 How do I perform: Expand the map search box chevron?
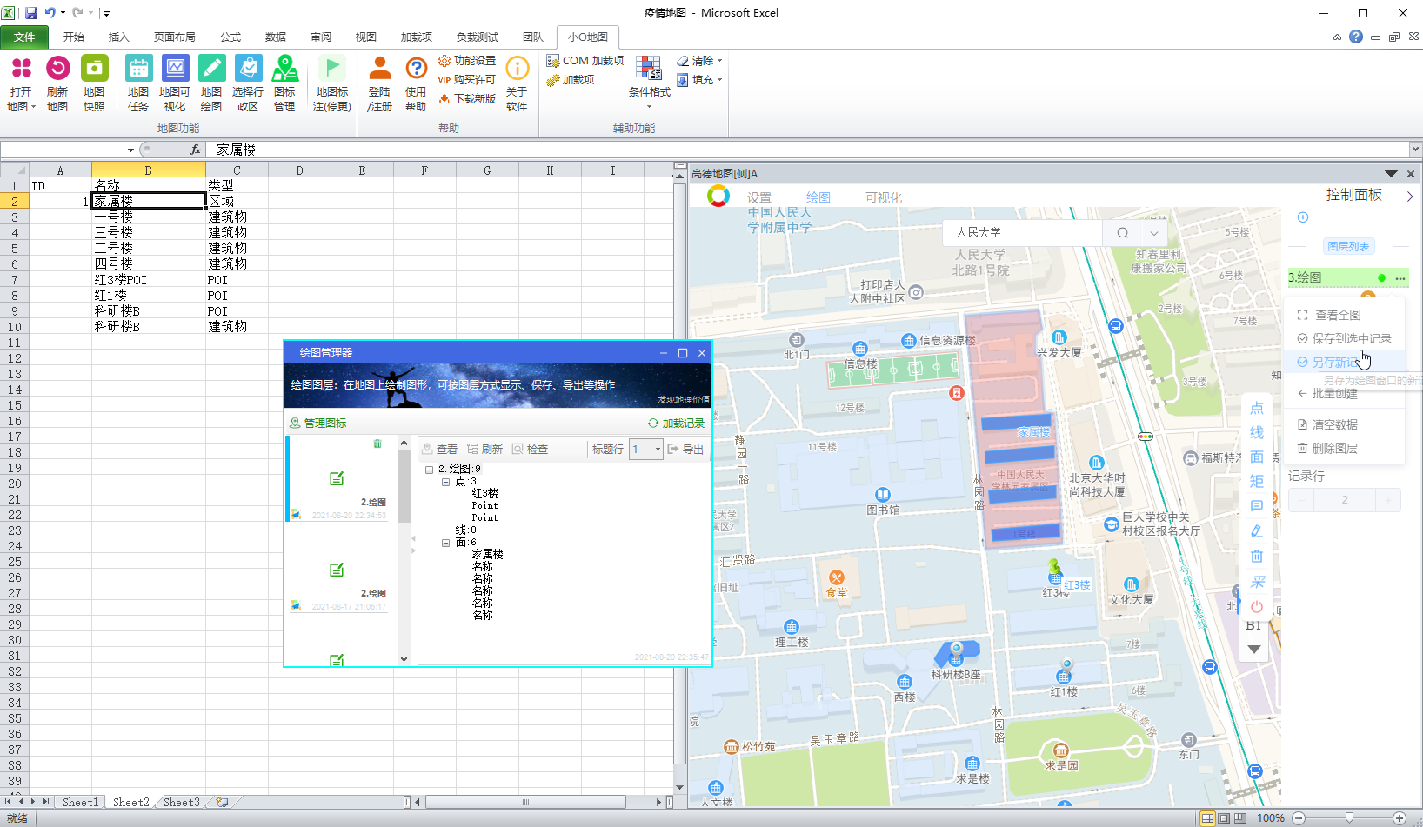click(1153, 233)
